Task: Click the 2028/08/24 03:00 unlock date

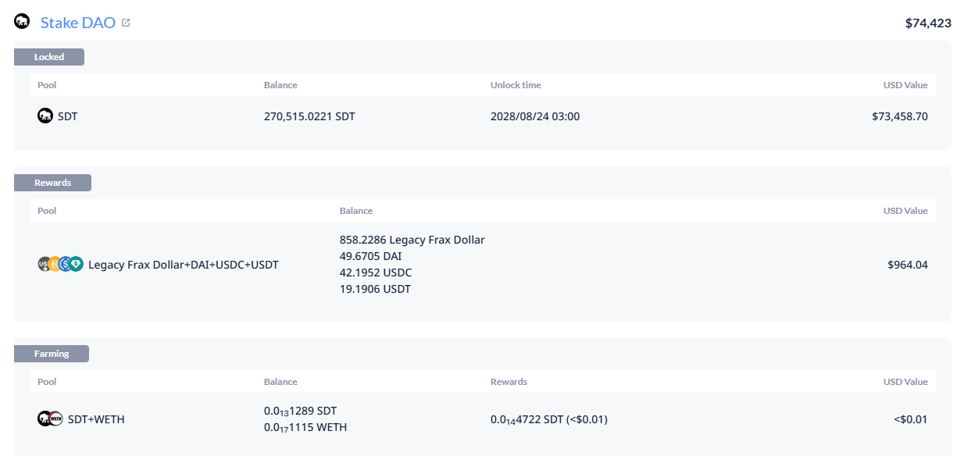Action: pos(535,116)
